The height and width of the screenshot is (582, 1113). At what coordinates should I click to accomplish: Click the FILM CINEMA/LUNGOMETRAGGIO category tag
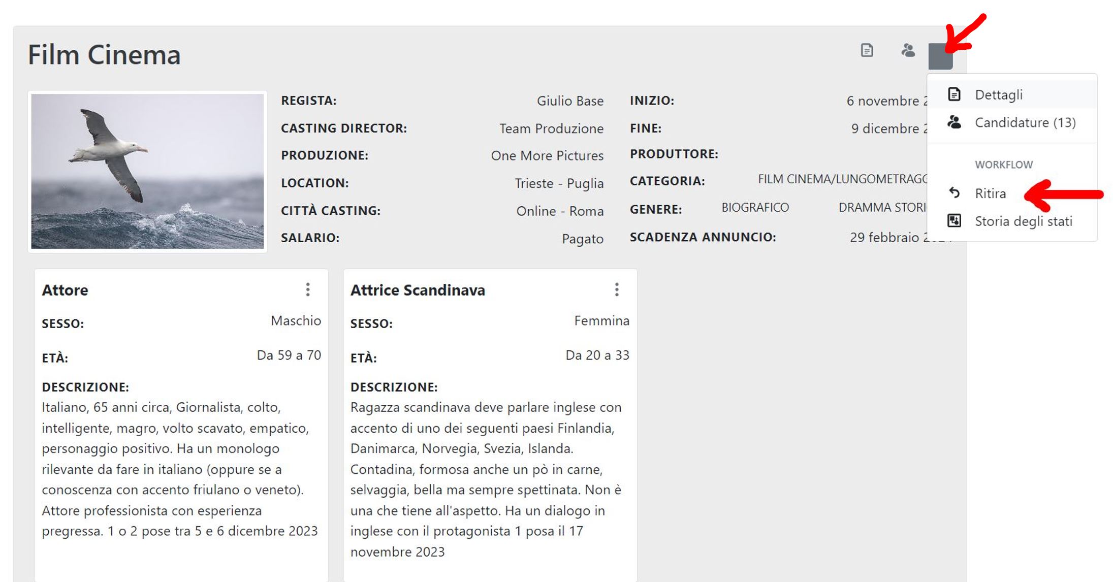coord(843,179)
